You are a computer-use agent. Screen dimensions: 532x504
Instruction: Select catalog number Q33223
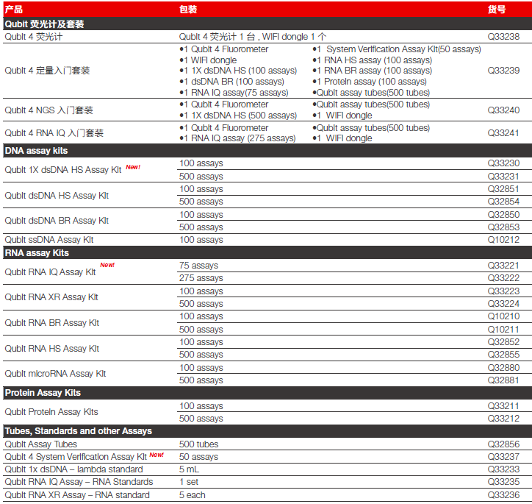pos(503,291)
